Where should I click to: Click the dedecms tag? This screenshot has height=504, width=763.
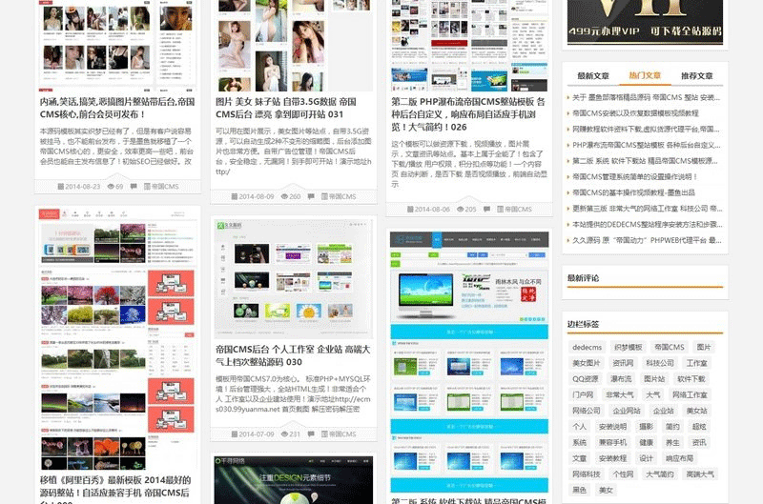click(x=587, y=347)
